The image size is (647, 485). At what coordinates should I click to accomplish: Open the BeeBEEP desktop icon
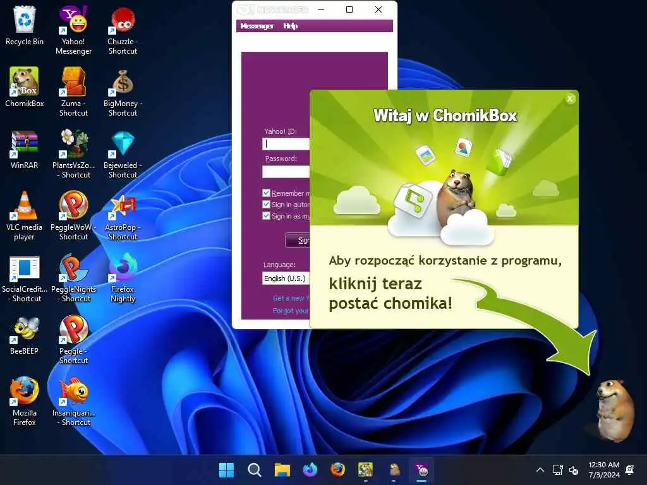25,335
